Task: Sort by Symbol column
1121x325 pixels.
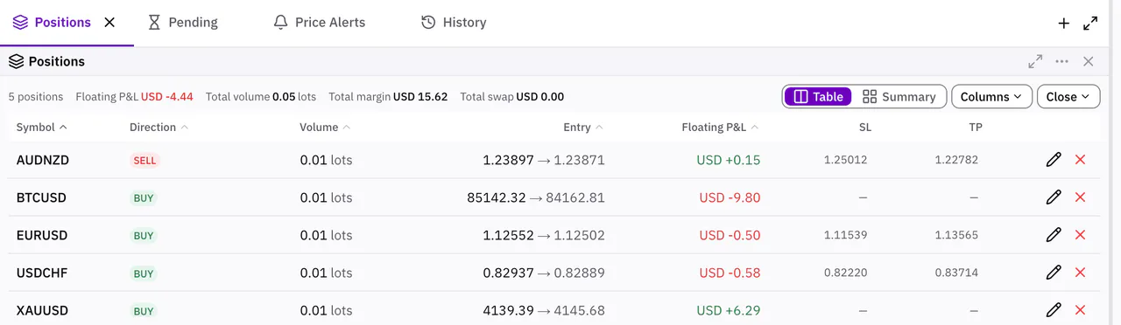Action: (x=42, y=128)
